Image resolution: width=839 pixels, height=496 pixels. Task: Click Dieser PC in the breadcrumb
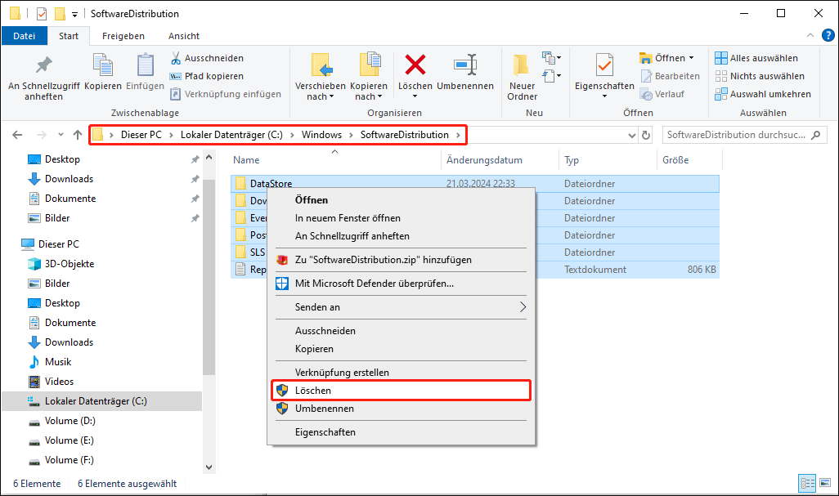[141, 135]
